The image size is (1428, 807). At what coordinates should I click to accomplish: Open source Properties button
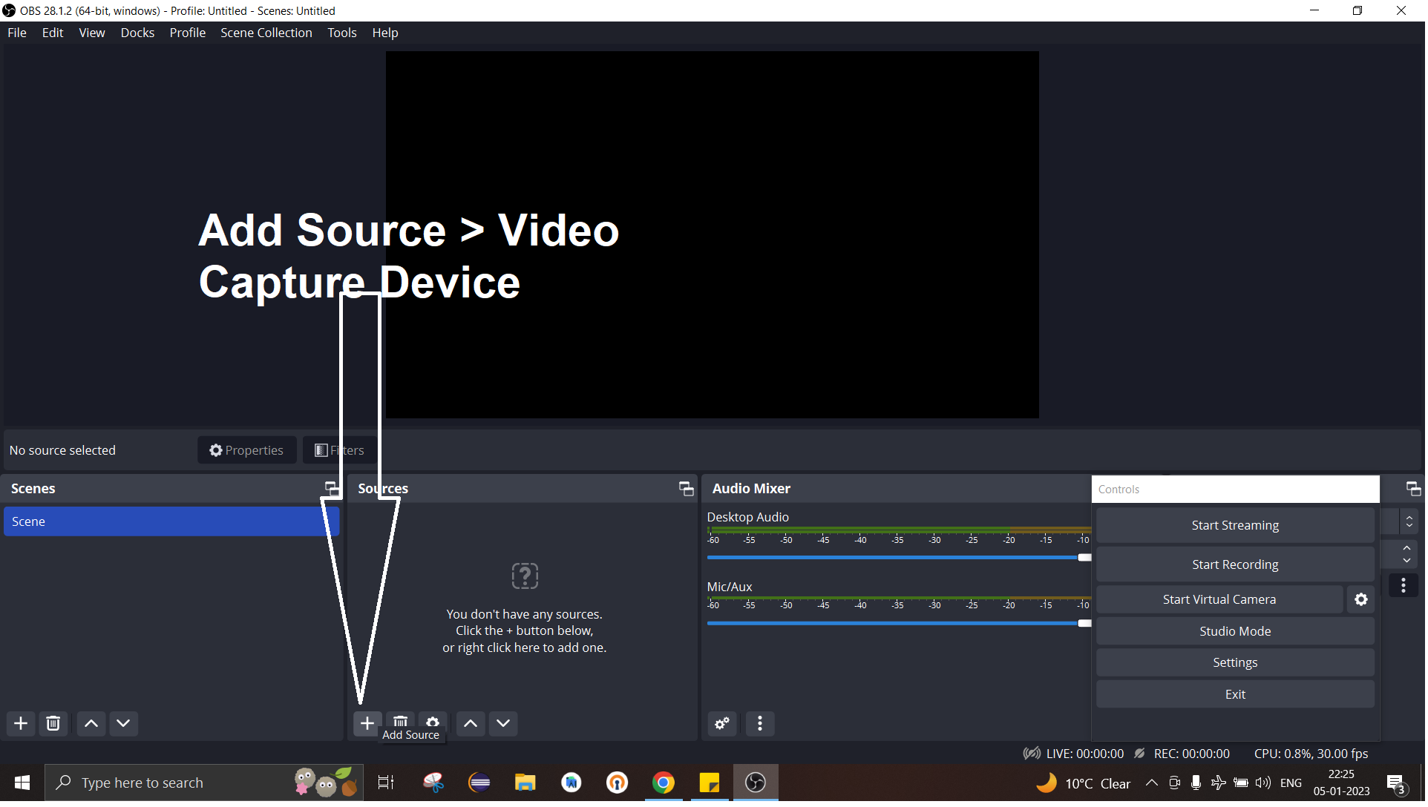pos(247,451)
